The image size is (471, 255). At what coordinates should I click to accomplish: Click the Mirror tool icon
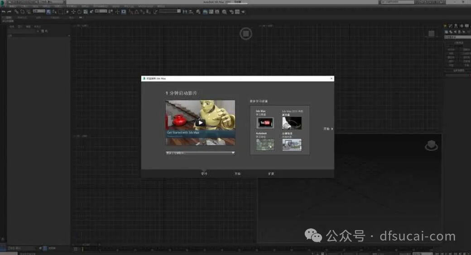[185, 12]
